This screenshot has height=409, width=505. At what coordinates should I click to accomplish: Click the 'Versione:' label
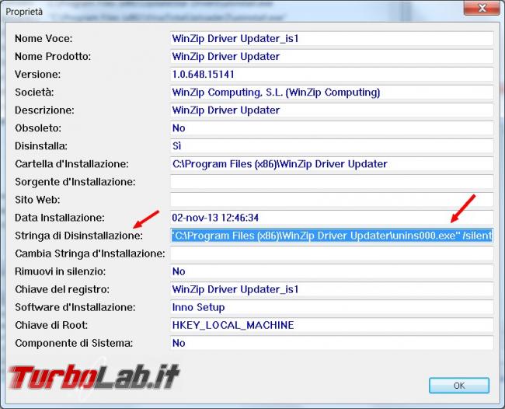tap(37, 75)
